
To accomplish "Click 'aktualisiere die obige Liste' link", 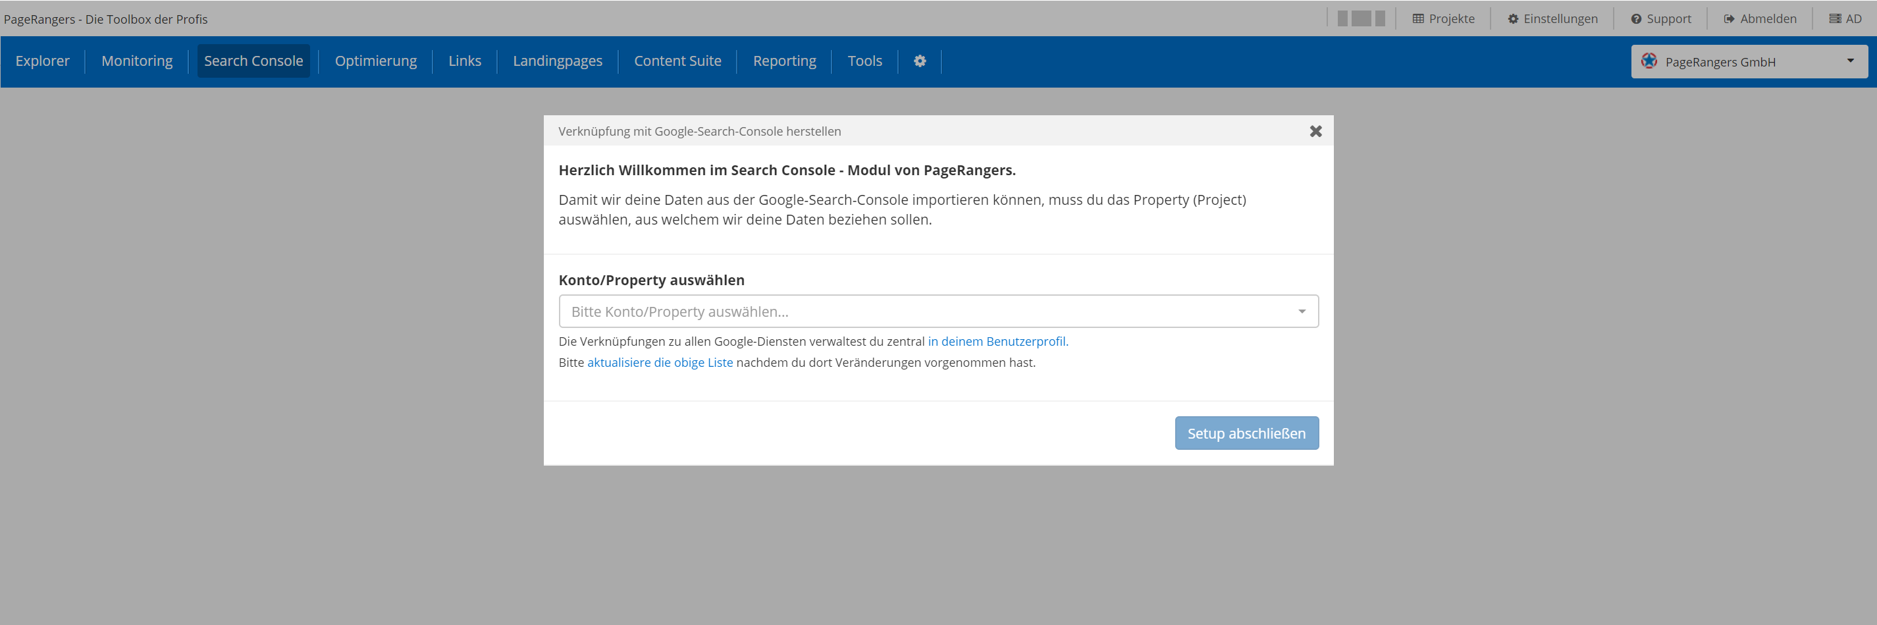I will tap(660, 362).
